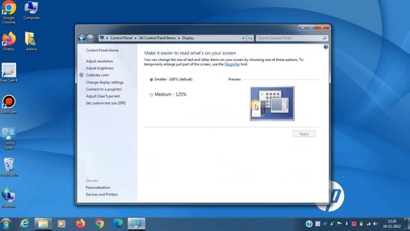
Task: Open Calibrate color link
Action: [97, 75]
